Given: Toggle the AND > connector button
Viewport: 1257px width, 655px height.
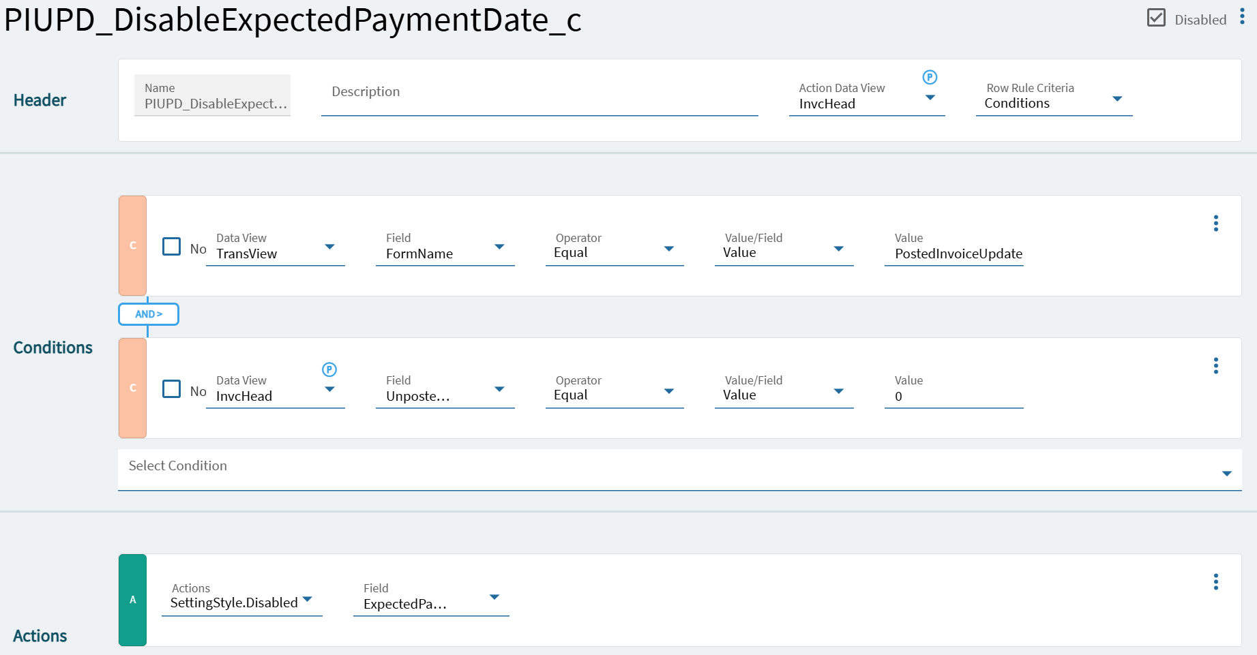Looking at the screenshot, I should (x=149, y=314).
